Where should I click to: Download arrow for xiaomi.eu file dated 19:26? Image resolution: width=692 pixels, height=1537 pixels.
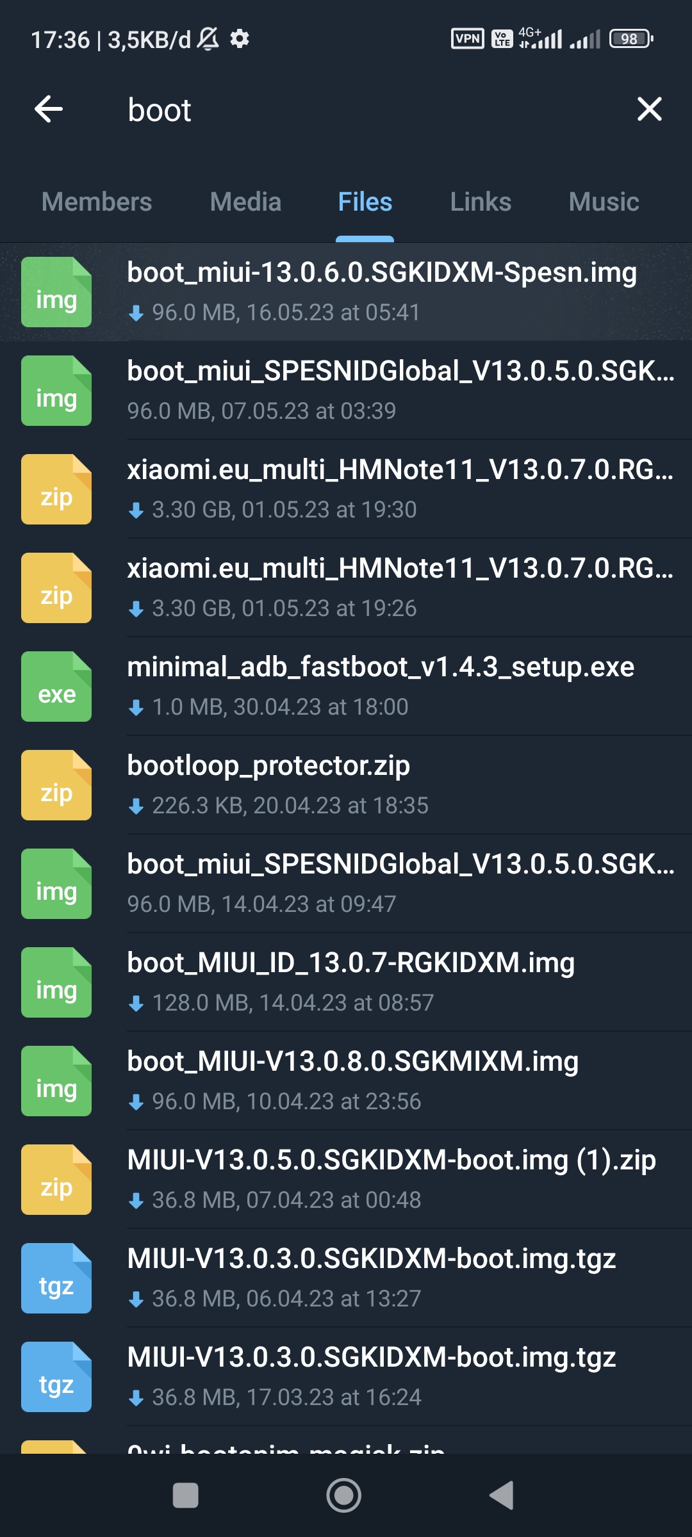136,609
